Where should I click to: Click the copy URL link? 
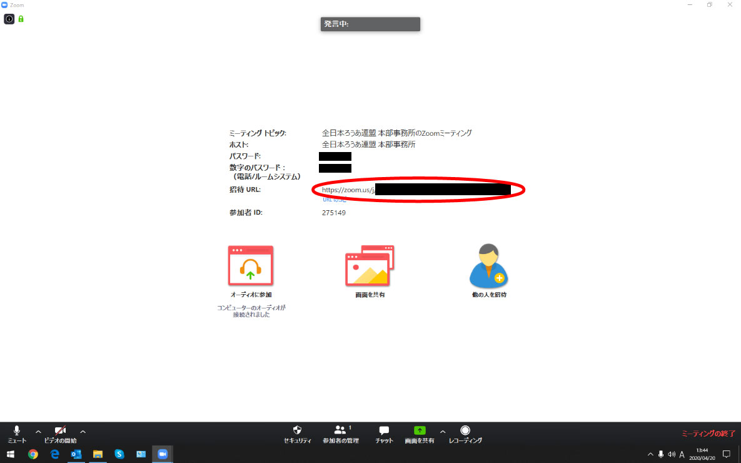pyautogui.click(x=334, y=200)
